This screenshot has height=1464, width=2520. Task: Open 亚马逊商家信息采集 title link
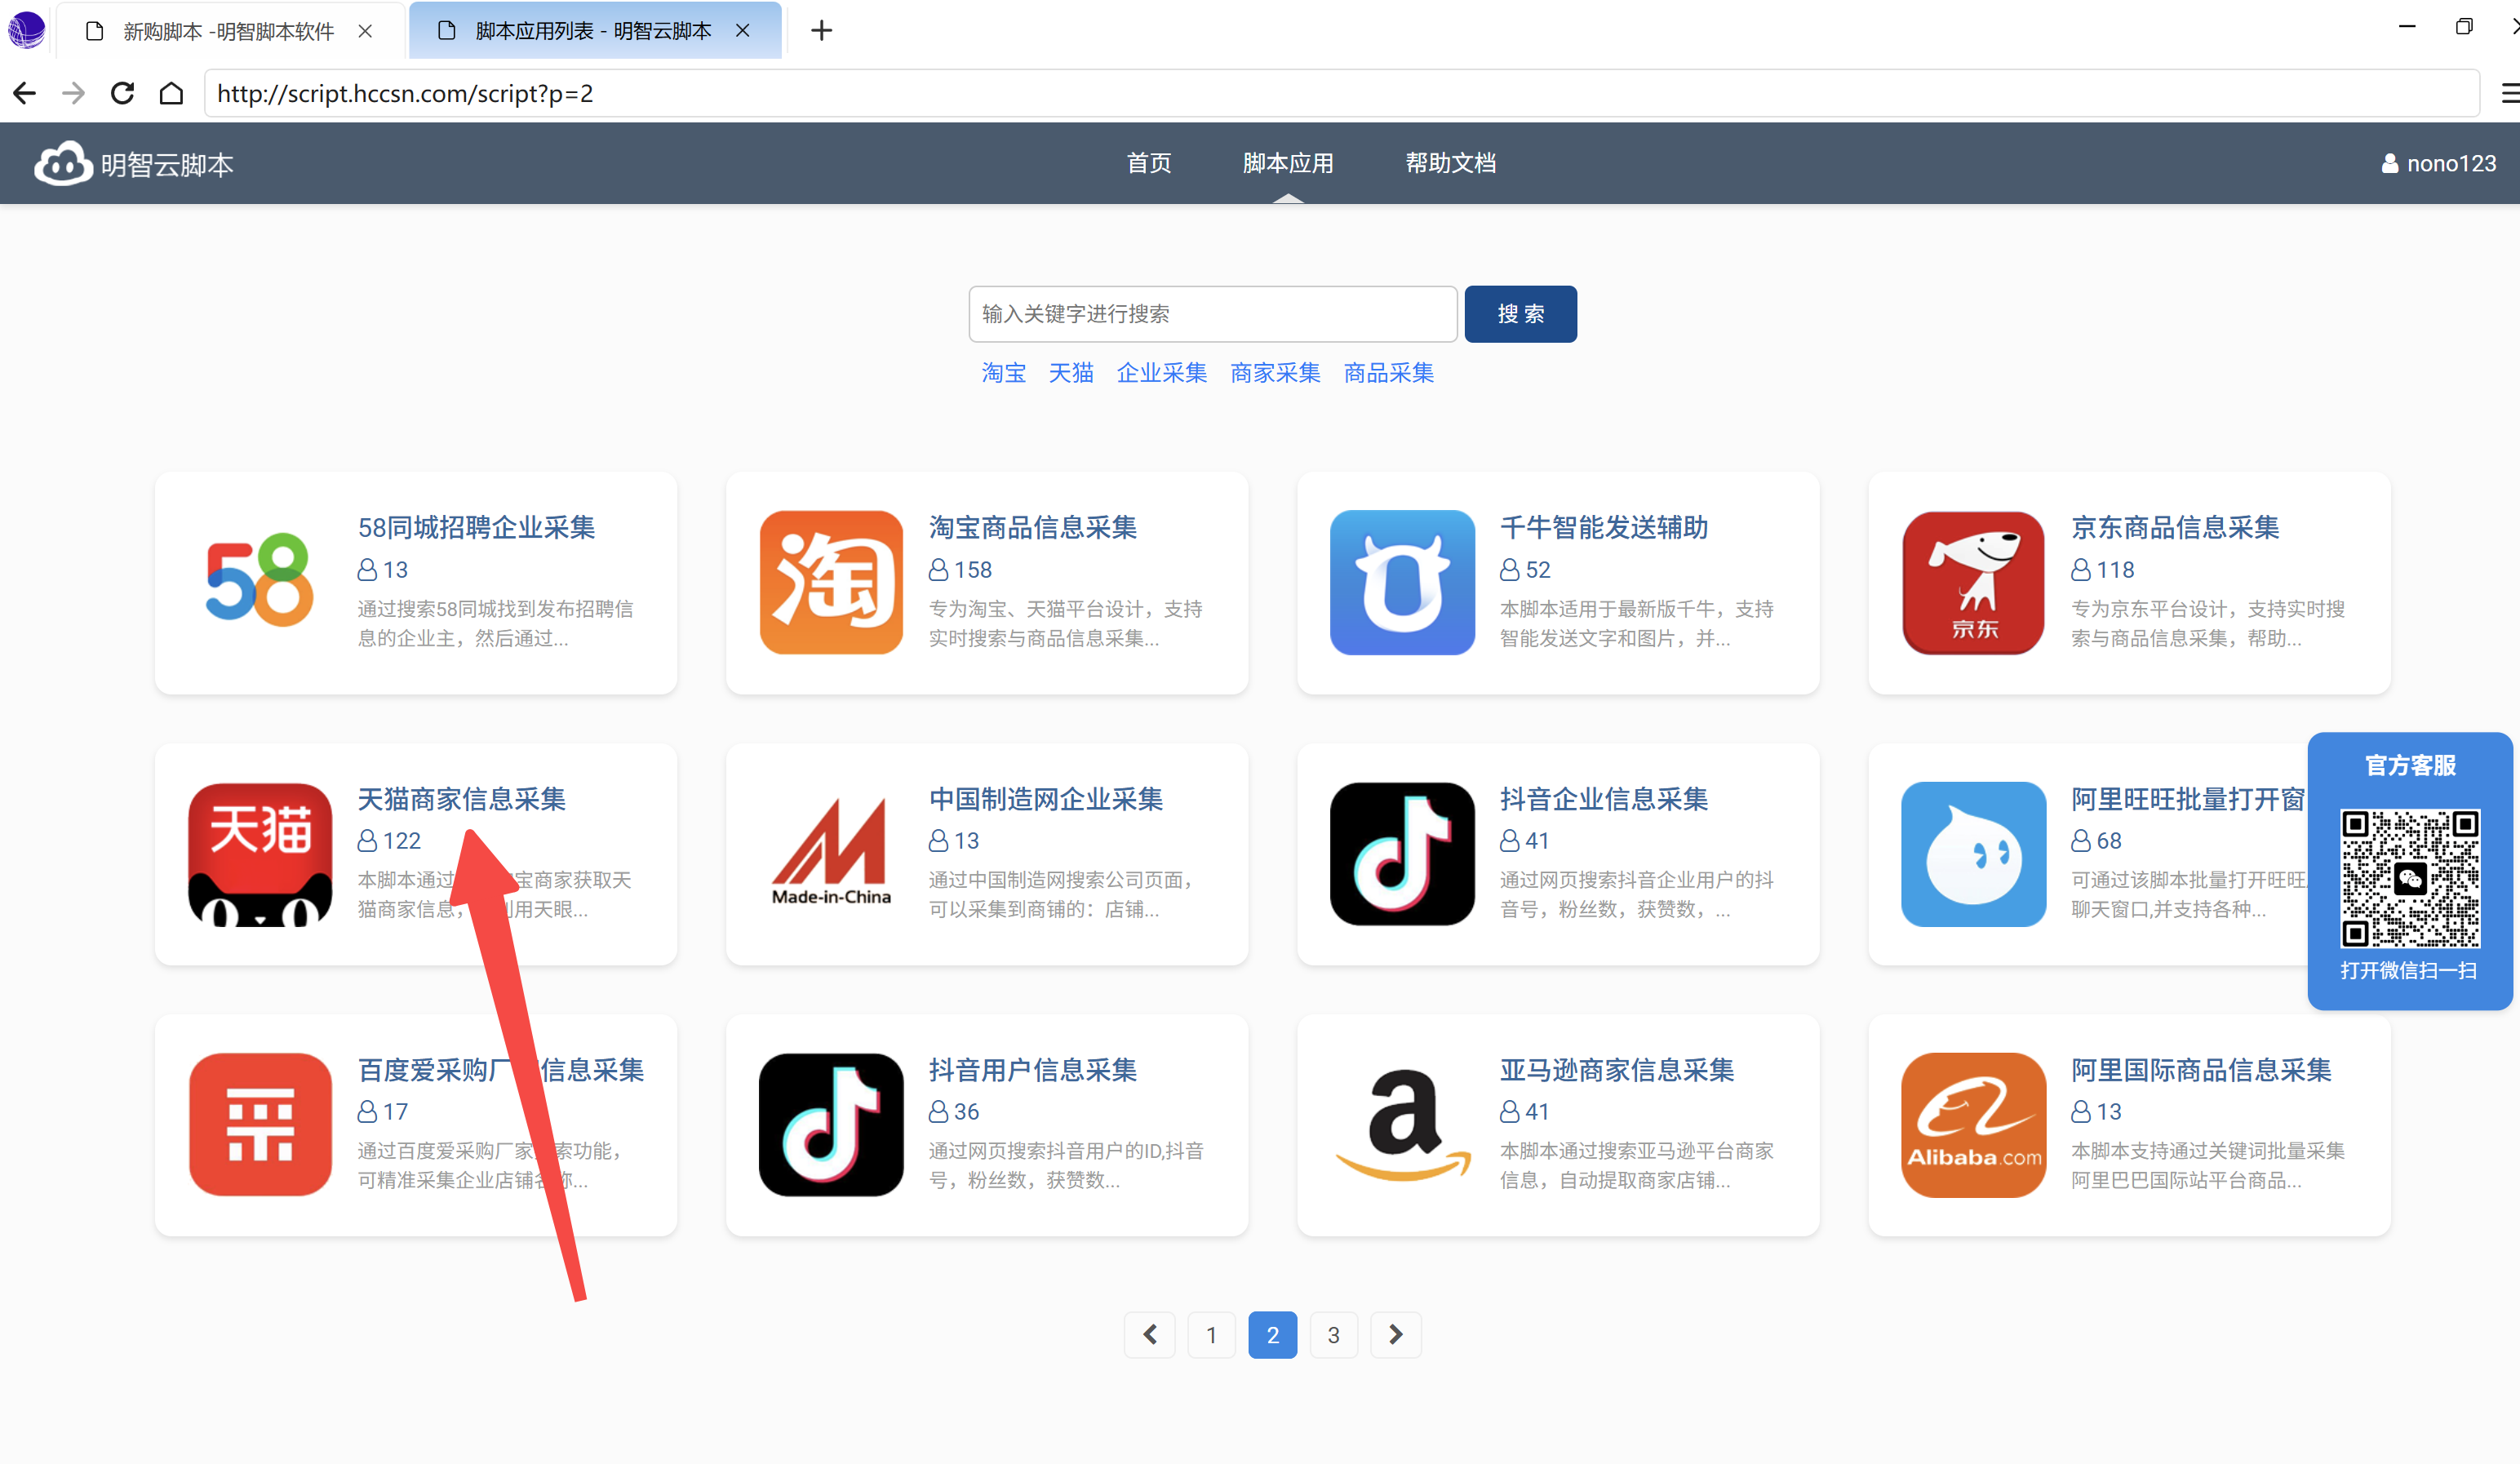pos(1616,1069)
